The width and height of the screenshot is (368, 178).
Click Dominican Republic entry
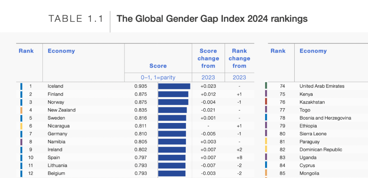click(321, 150)
